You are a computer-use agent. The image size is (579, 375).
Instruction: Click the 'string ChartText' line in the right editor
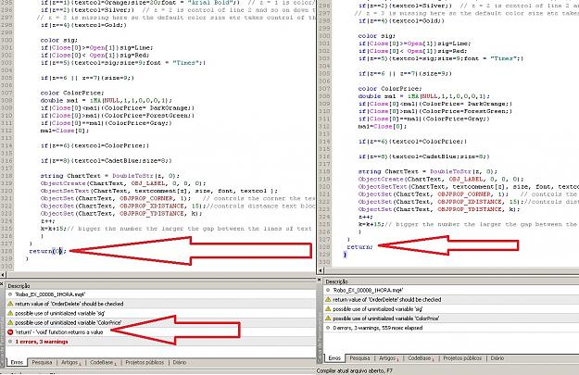[x=428, y=171]
